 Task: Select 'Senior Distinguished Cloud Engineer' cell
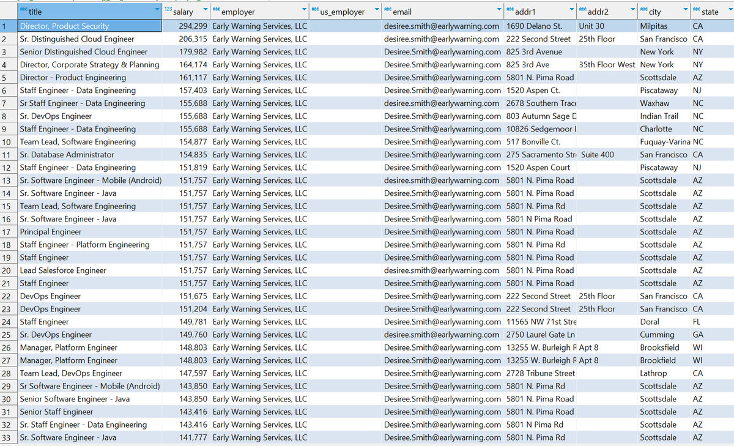90,52
